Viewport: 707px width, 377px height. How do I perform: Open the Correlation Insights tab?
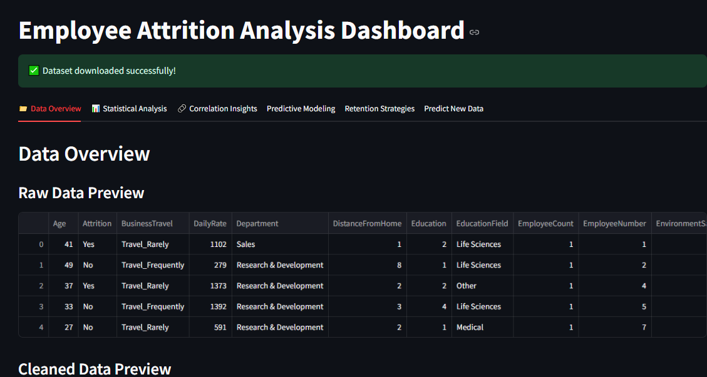click(x=222, y=108)
